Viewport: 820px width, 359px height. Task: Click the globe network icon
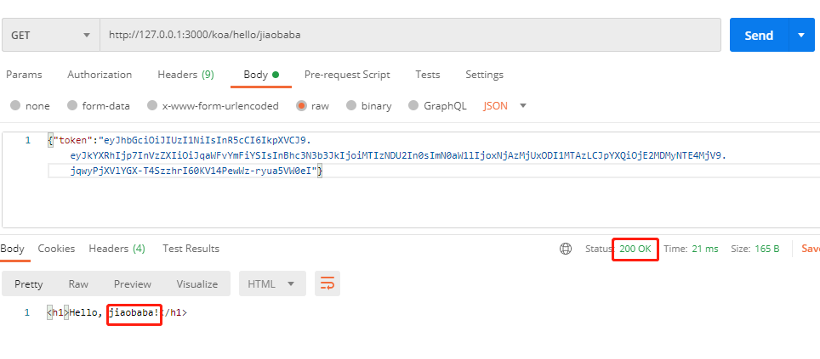coord(566,249)
